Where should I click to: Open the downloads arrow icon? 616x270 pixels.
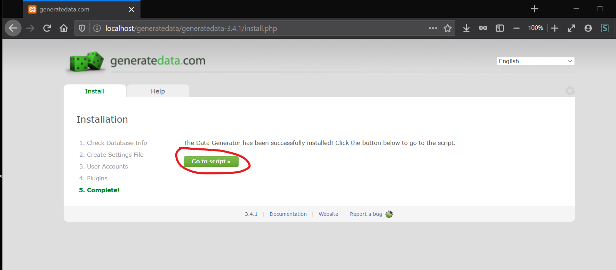(466, 28)
